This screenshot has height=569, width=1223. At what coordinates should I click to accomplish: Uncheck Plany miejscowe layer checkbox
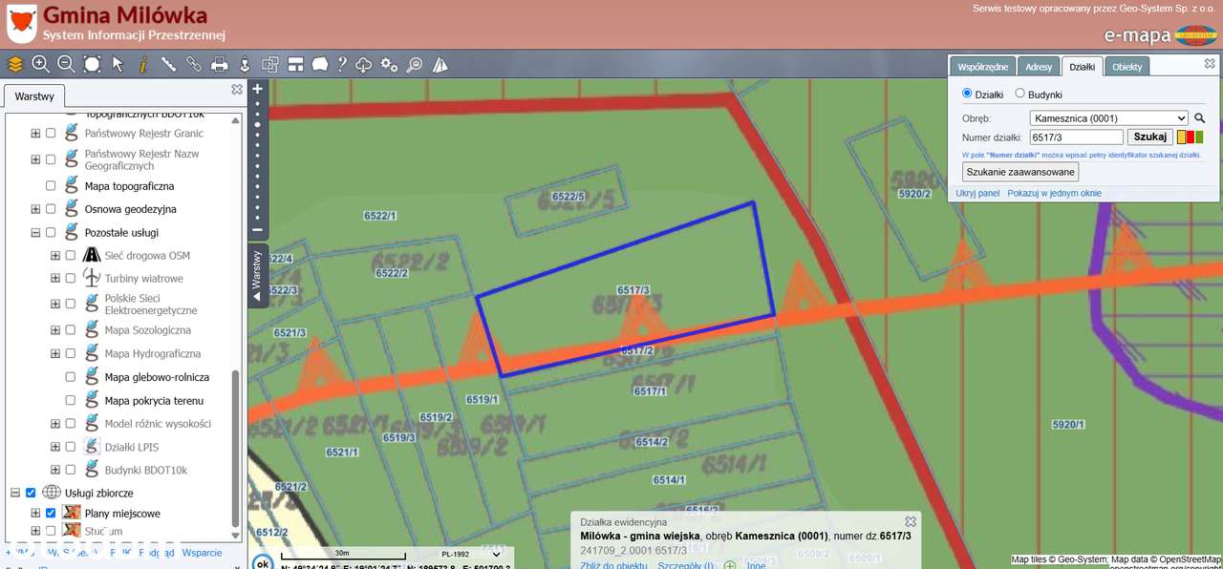(51, 513)
